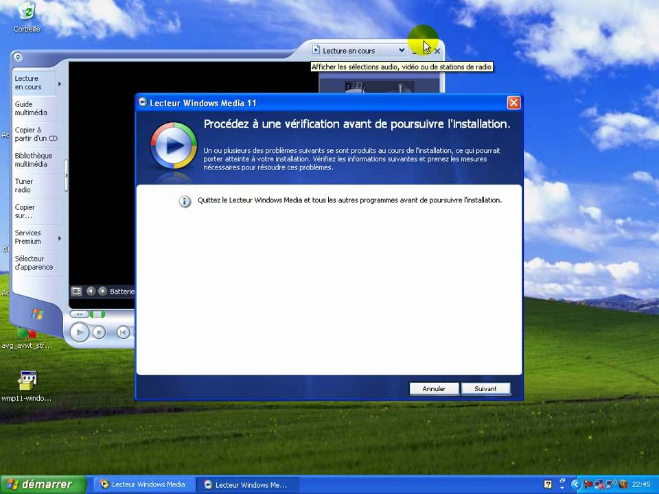
Task: Expand hidden system tray icons chevron
Action: (575, 484)
